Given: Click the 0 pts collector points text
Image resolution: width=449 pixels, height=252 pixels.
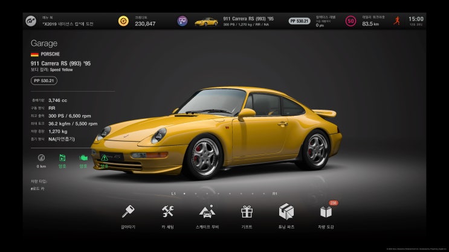Looking at the screenshot, I should click(x=320, y=25).
